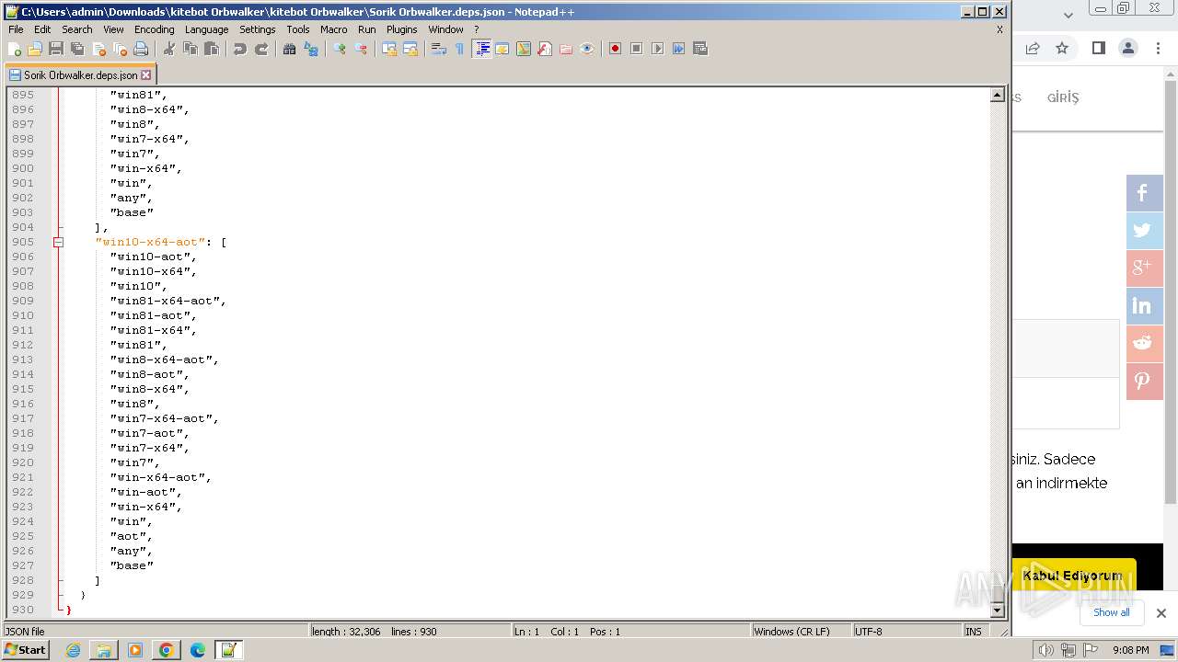Click the Redo toolbar arrow
The image size is (1178, 662).
(261, 49)
